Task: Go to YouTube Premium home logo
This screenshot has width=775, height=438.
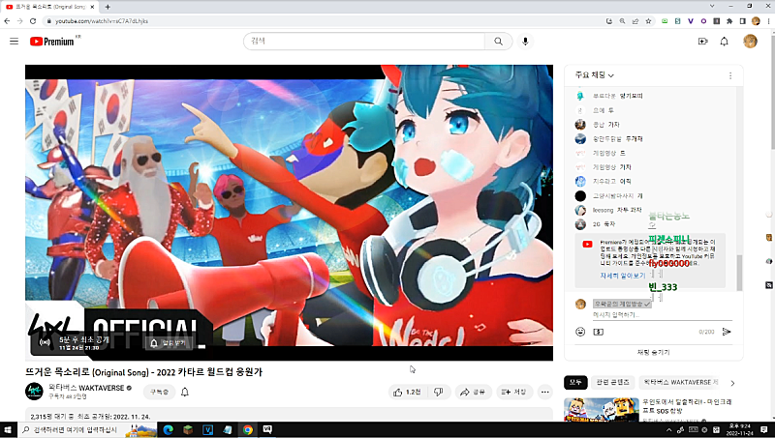Action: 52,42
